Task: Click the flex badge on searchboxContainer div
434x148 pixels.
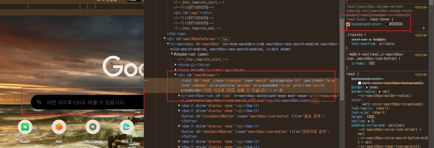Action: tap(225, 39)
